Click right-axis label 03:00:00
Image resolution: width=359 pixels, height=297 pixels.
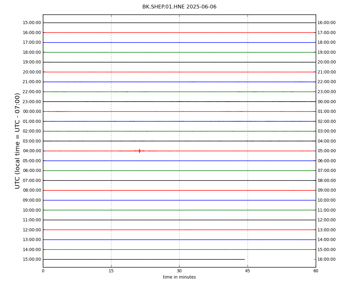[327, 131]
